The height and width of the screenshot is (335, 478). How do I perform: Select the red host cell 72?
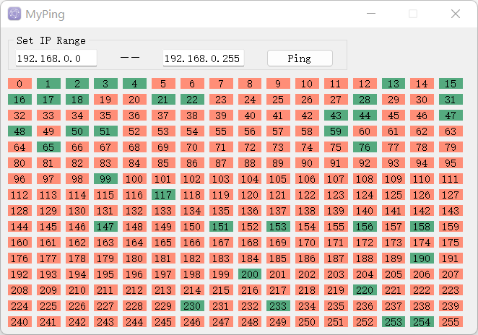click(x=250, y=147)
